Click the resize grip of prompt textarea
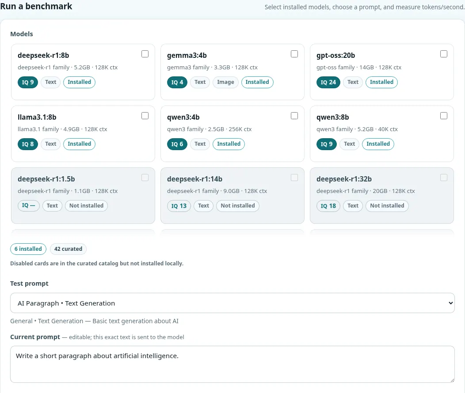Image resolution: width=465 pixels, height=393 pixels. pos(452,380)
